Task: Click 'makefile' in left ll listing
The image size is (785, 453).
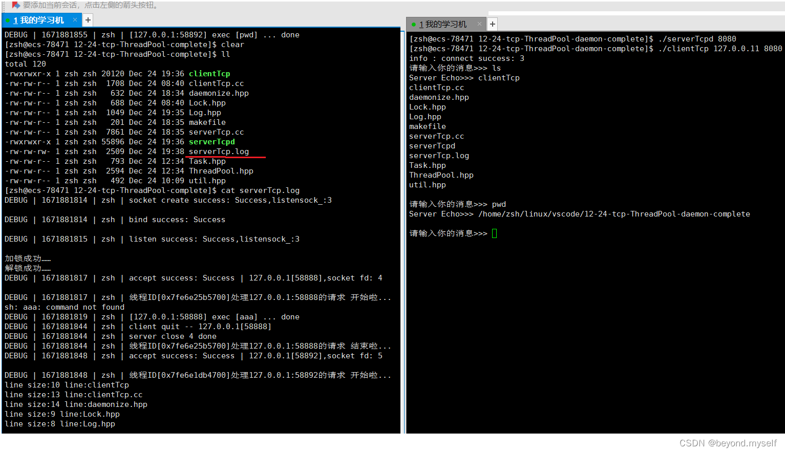Action: click(207, 122)
